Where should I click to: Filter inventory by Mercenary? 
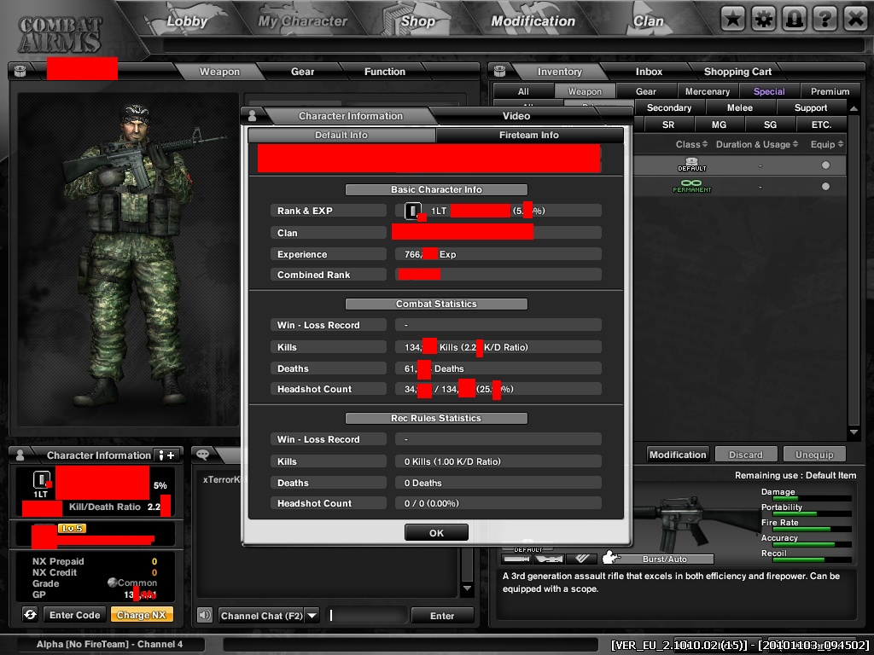[x=708, y=91]
